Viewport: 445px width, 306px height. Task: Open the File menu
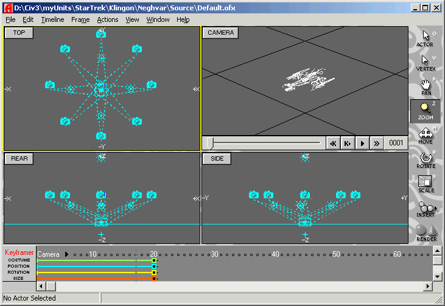pyautogui.click(x=10, y=19)
